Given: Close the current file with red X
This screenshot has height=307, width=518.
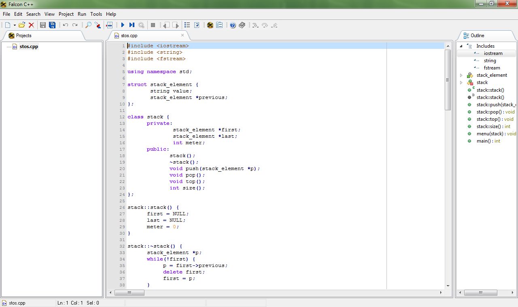Looking at the screenshot, I should pos(31,25).
